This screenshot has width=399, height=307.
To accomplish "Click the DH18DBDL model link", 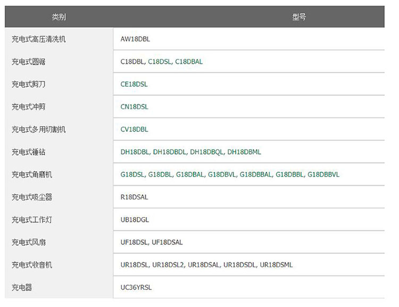I will coord(170,152).
